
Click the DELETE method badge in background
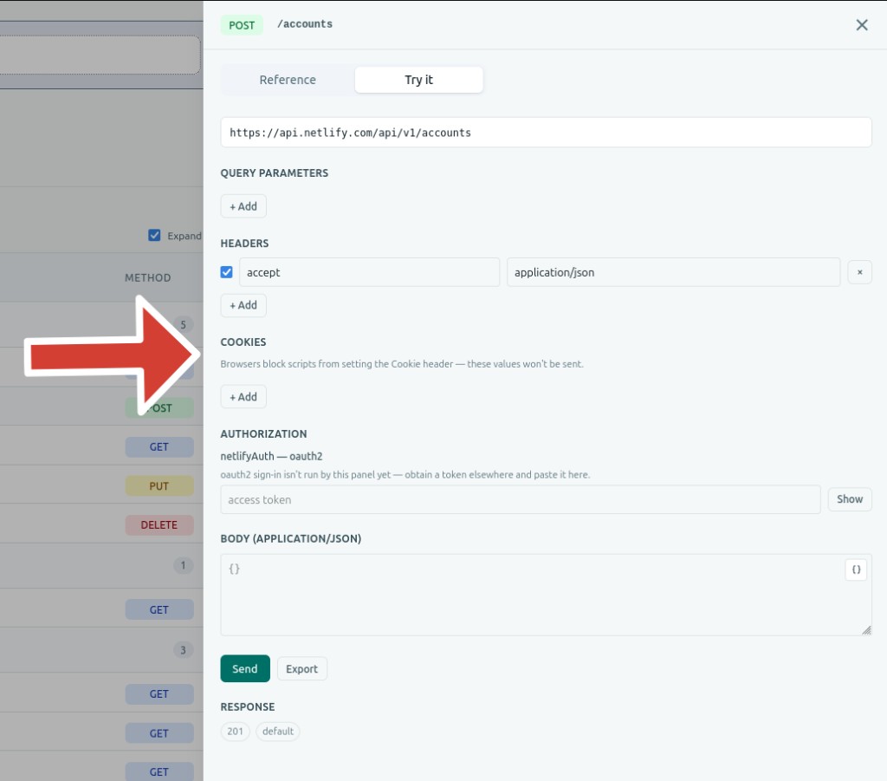(x=159, y=525)
